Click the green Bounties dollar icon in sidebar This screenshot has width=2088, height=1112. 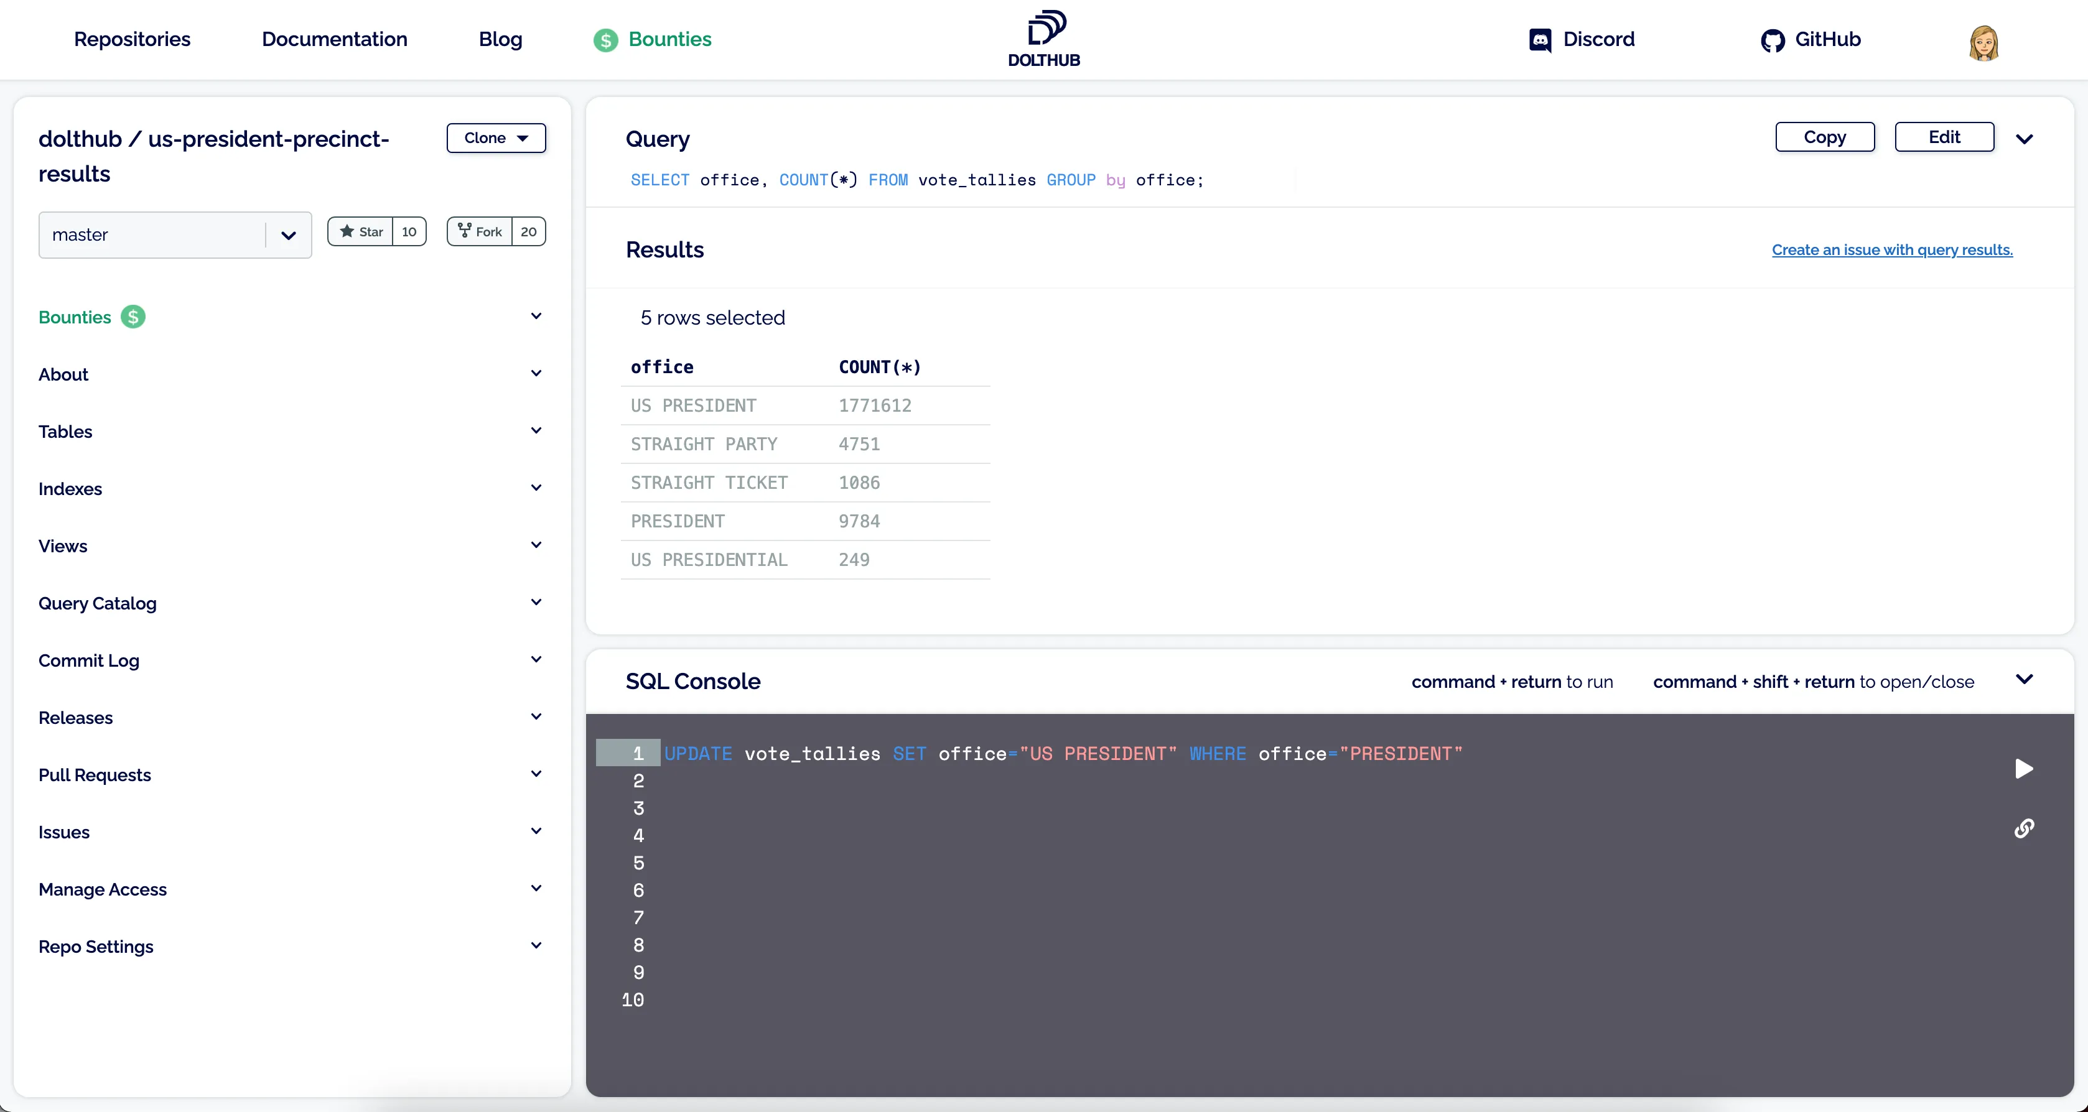[x=133, y=317]
